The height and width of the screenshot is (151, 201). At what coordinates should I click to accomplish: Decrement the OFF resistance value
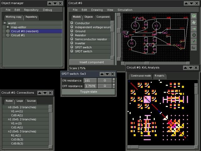click(x=114, y=87)
